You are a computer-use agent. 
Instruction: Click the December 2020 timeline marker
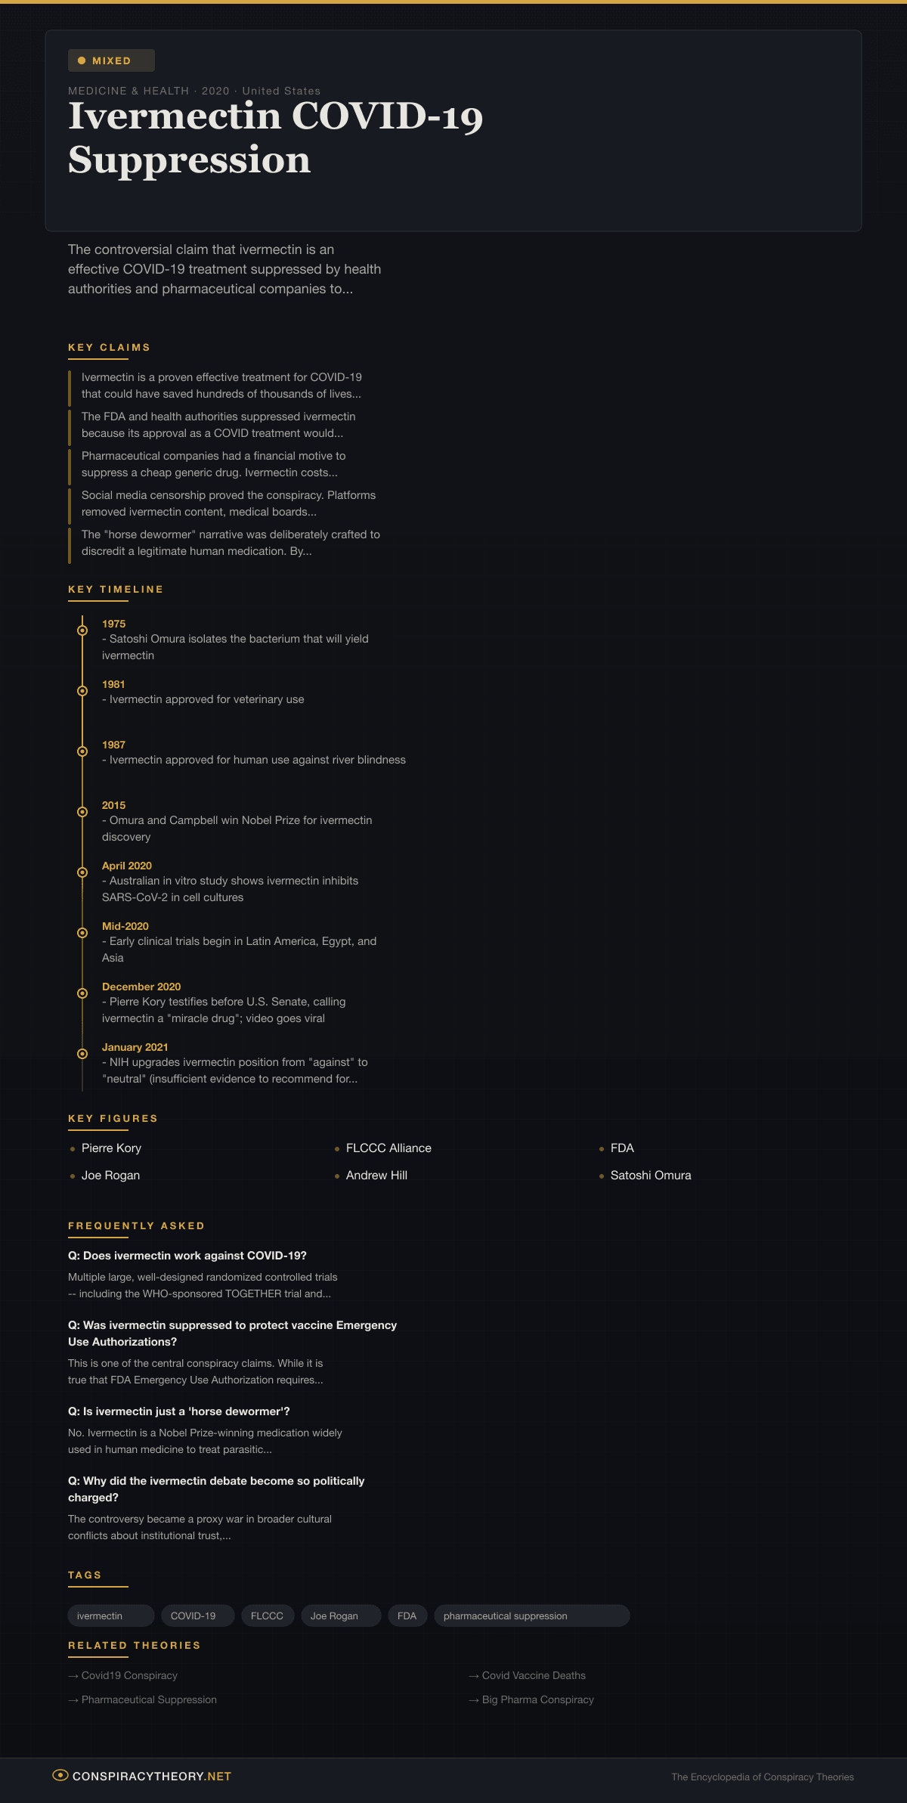pos(82,993)
